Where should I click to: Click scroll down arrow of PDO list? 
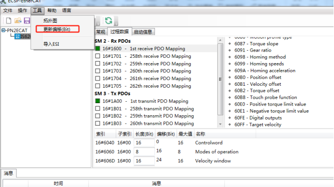click(x=220, y=124)
